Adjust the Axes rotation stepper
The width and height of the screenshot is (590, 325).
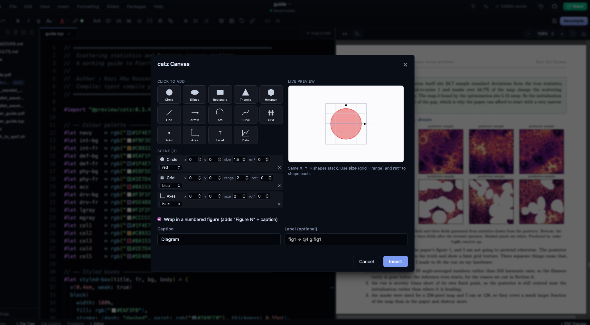(x=267, y=196)
